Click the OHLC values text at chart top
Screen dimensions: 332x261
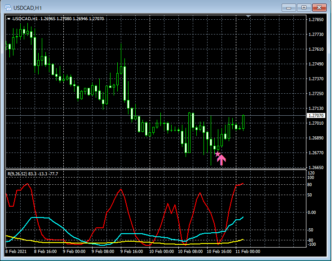coord(72,19)
